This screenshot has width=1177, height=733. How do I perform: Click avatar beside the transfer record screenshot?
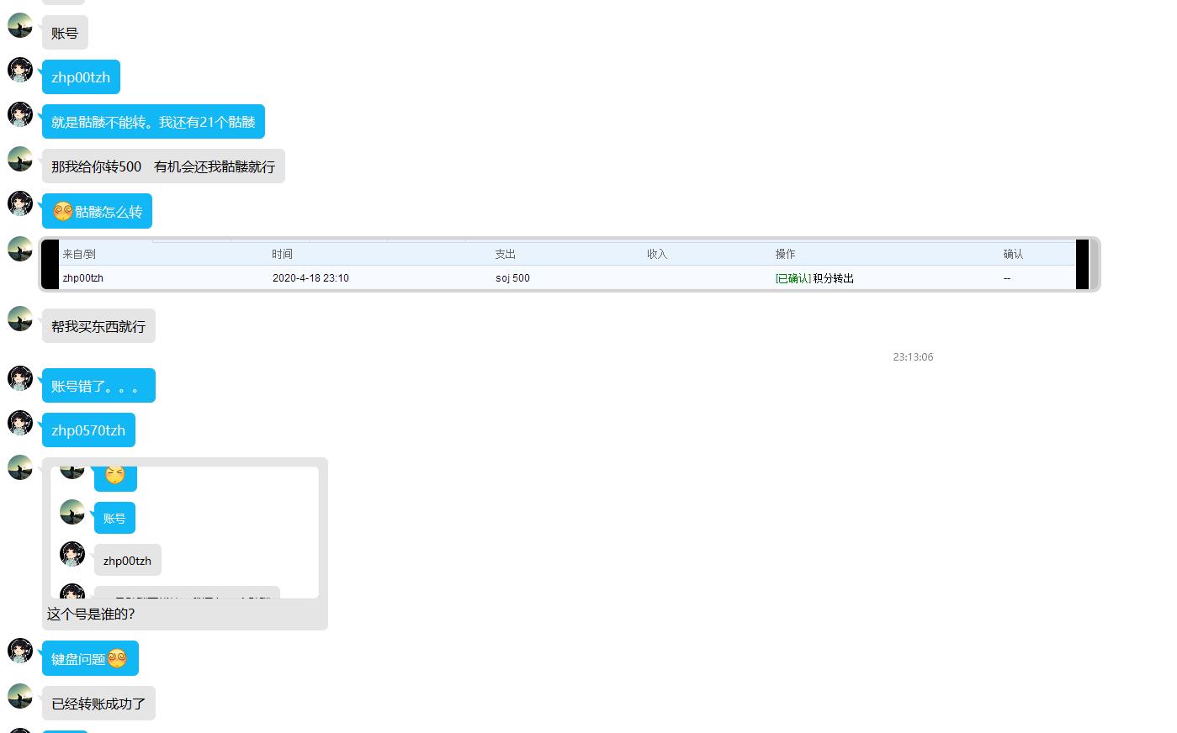point(20,249)
